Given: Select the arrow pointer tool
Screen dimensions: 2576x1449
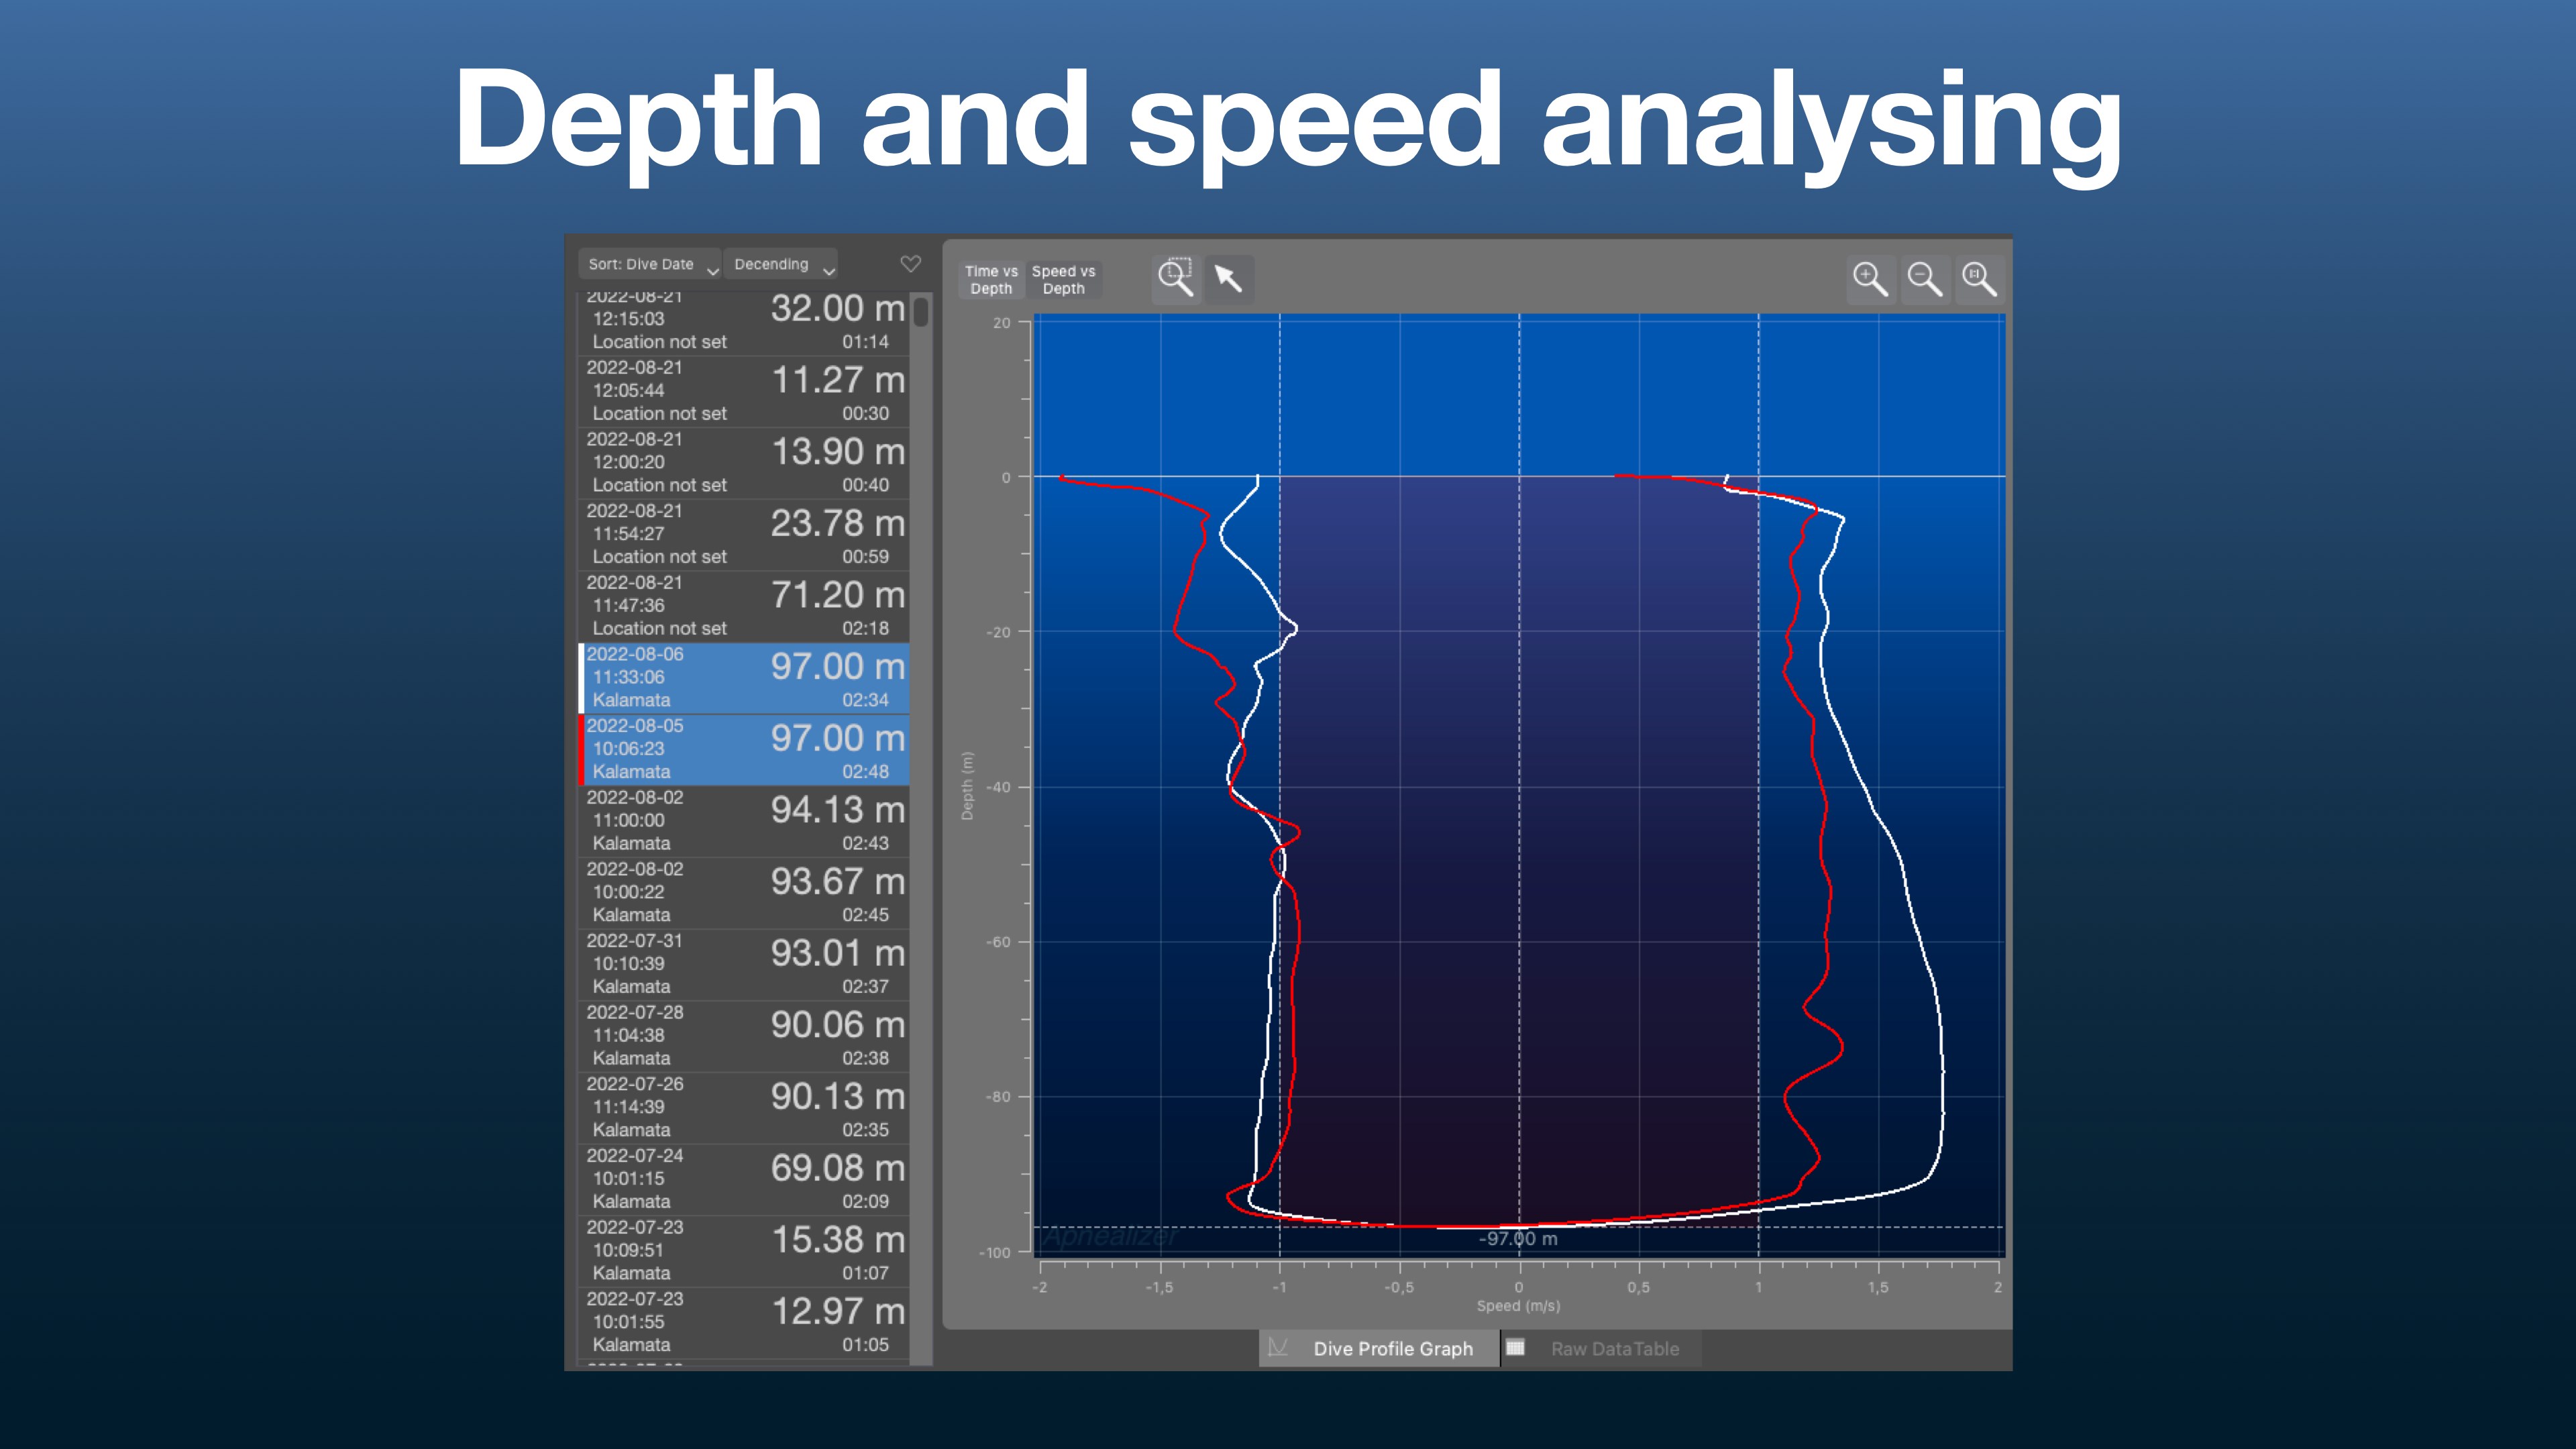Looking at the screenshot, I should 1228,278.
